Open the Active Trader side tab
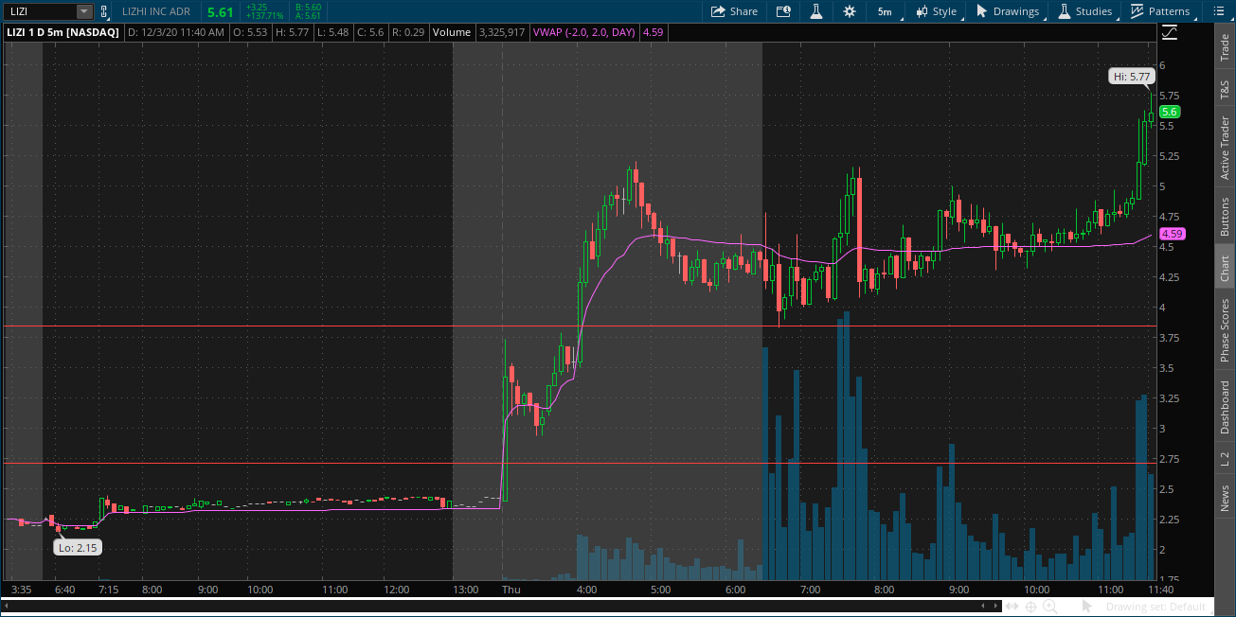1236x617 pixels. pyautogui.click(x=1225, y=148)
